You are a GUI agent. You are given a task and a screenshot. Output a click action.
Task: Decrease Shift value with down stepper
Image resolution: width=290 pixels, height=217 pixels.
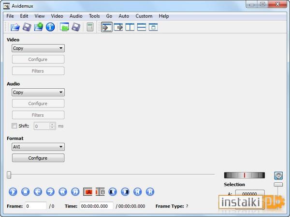[52, 128]
